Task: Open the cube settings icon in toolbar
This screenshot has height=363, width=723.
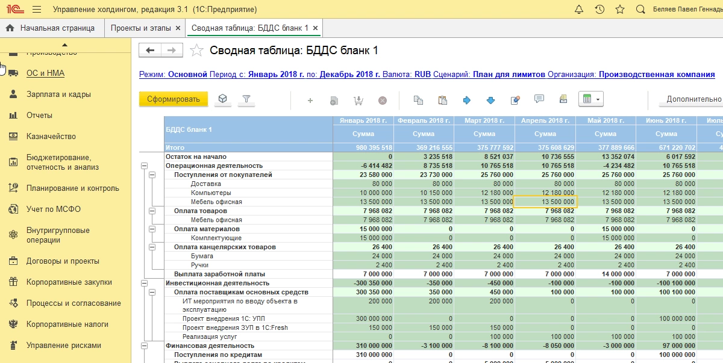Action: click(x=223, y=99)
